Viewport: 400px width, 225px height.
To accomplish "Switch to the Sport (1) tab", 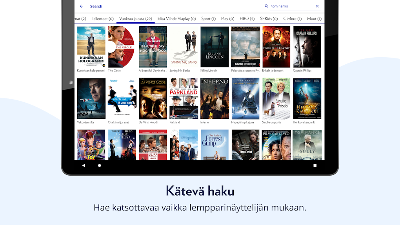I will [208, 19].
